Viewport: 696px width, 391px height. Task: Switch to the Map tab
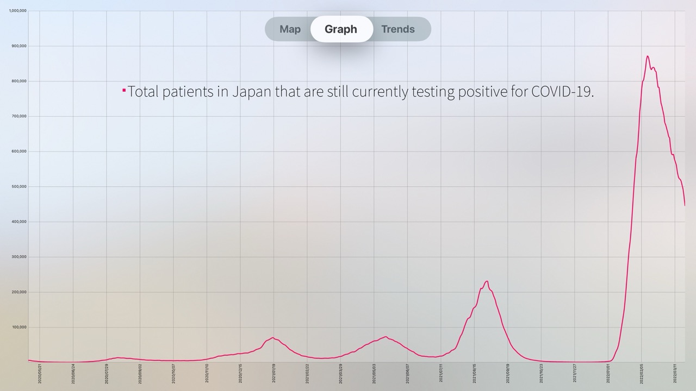click(290, 29)
